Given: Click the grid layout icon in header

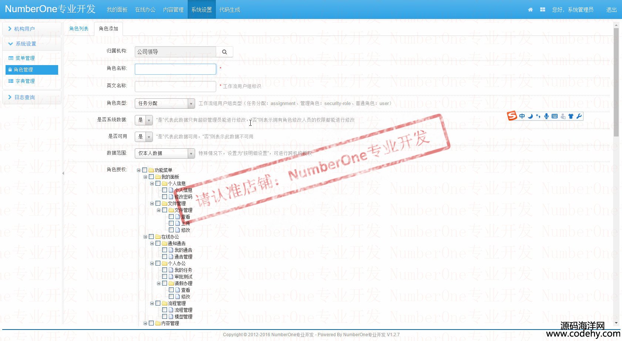Looking at the screenshot, I should point(542,10).
